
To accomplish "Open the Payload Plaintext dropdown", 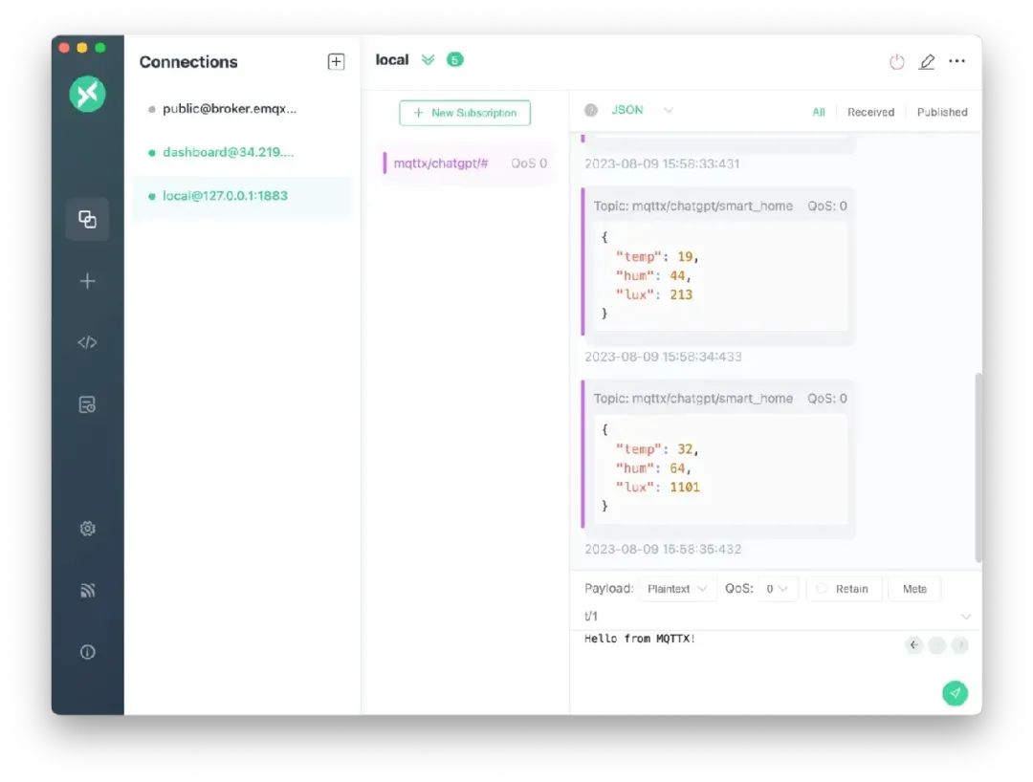I will 676,589.
